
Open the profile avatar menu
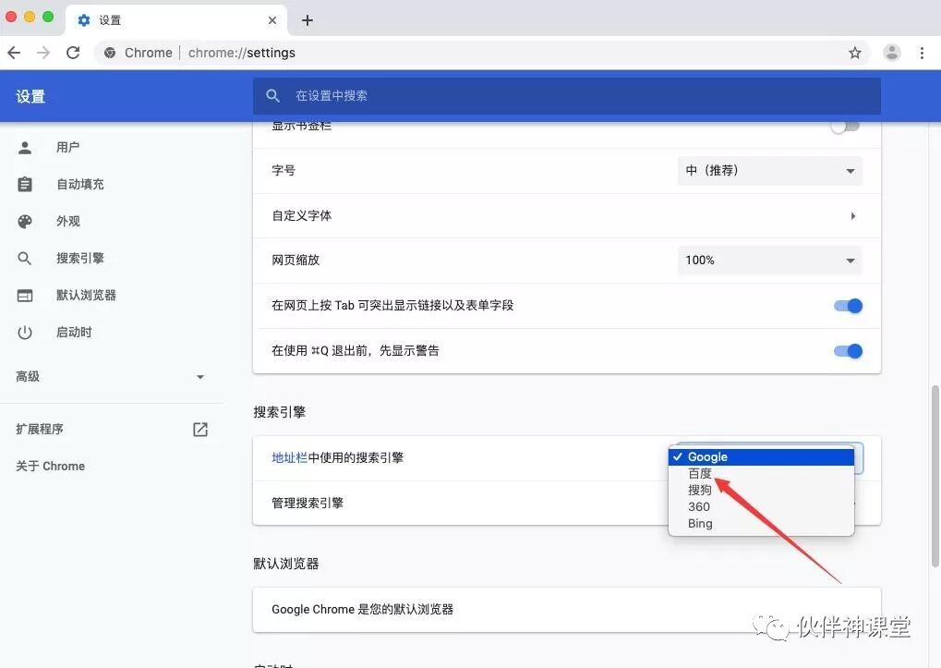click(892, 53)
